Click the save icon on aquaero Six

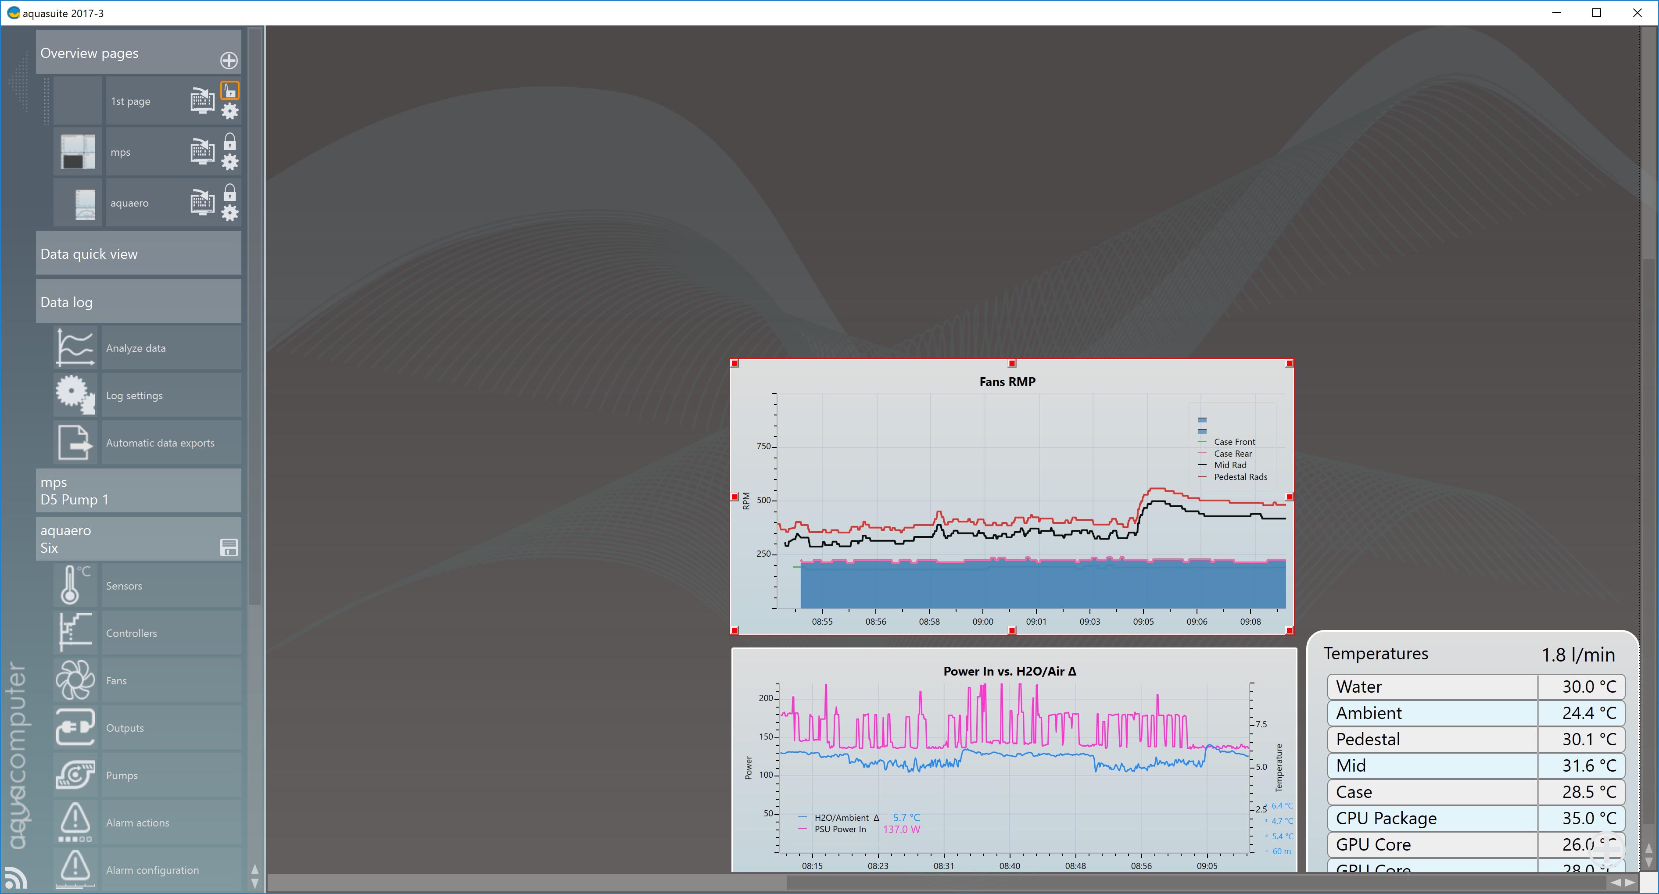[x=229, y=547]
